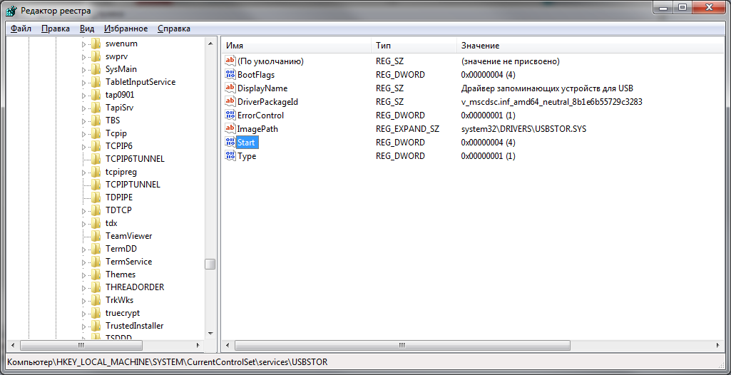The width and height of the screenshot is (731, 375).
Task: Select the DriverPackageId string icon
Action: tap(230, 101)
